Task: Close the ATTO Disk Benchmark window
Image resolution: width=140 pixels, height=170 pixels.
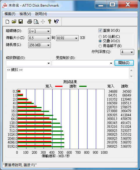Action: click(128, 5)
